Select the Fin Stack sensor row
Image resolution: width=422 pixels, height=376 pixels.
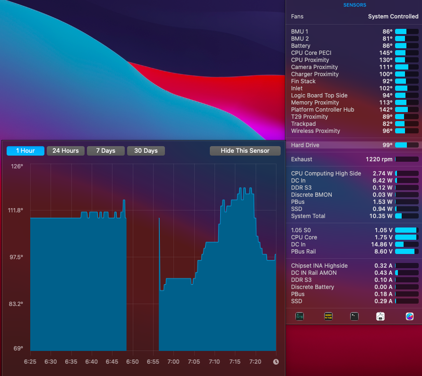click(354, 81)
